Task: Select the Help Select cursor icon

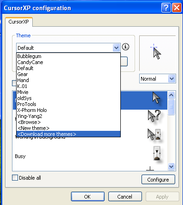Action: point(154,116)
